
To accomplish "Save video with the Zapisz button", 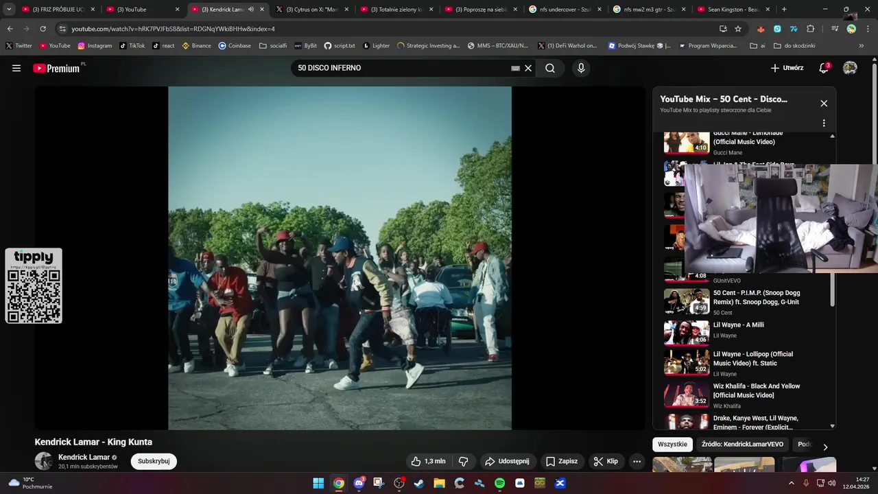I will coord(562,461).
